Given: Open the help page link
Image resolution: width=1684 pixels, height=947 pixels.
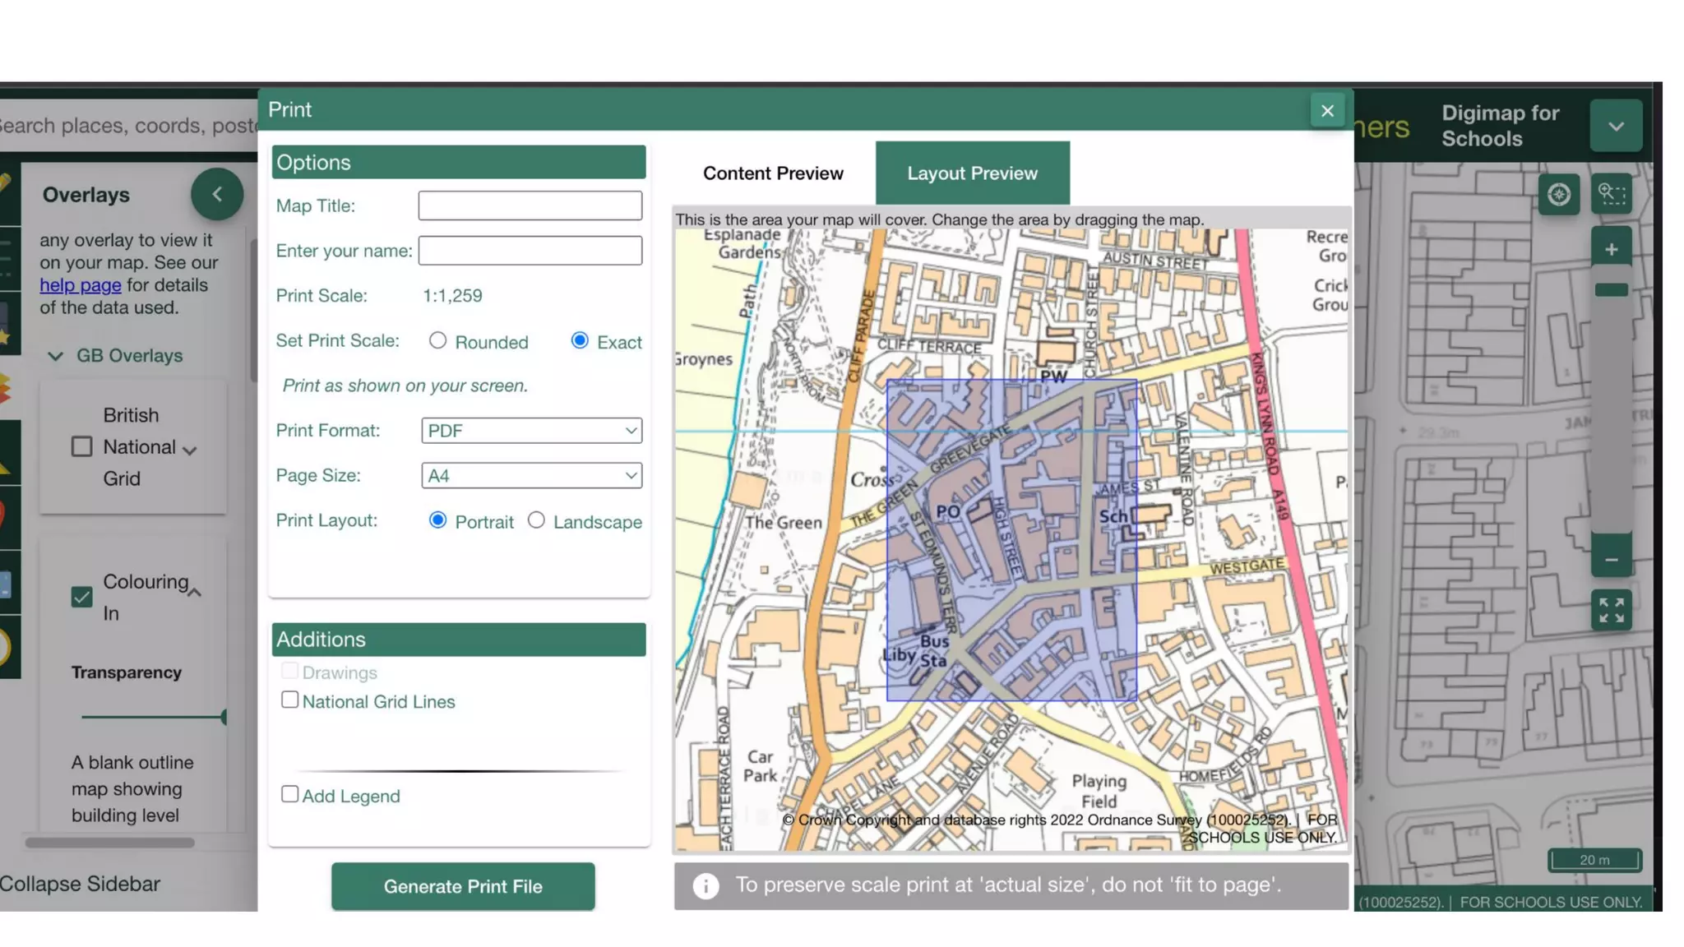Looking at the screenshot, I should click(x=81, y=285).
